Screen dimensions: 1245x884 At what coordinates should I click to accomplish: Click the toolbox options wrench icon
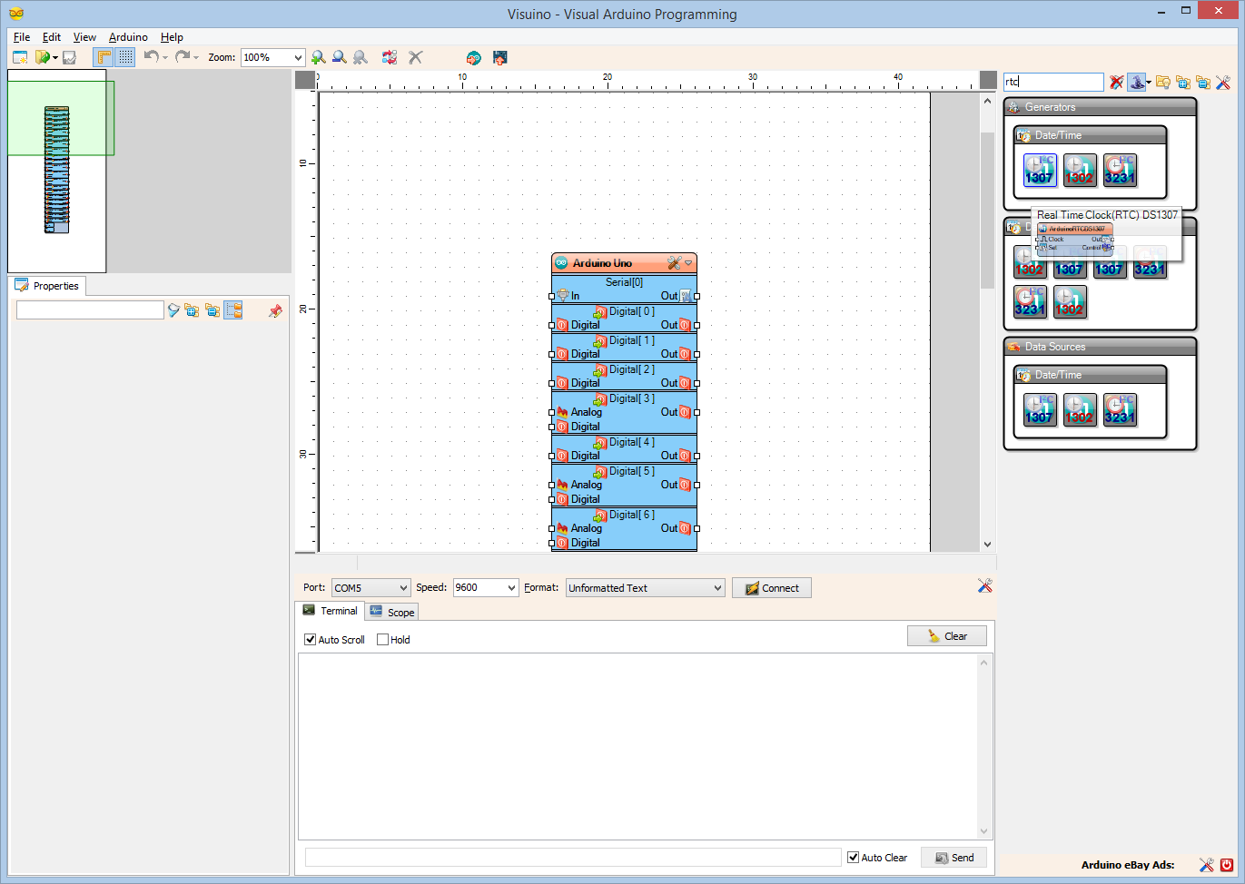click(1223, 82)
